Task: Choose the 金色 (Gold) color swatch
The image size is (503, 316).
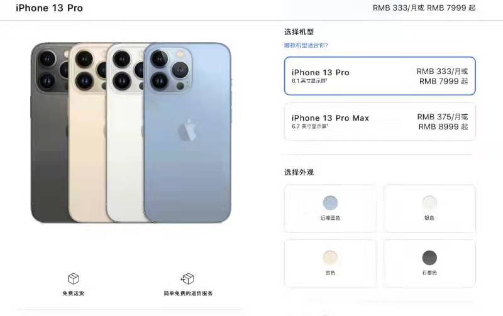Action: click(330, 263)
